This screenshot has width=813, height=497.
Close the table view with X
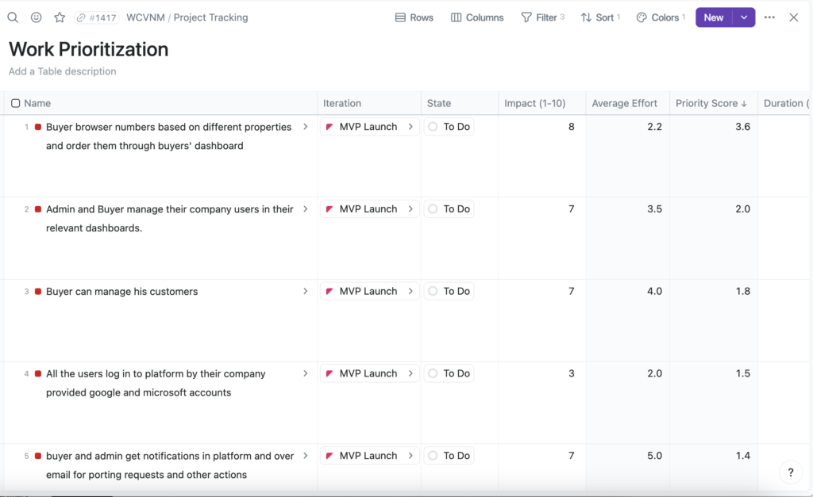click(x=794, y=17)
